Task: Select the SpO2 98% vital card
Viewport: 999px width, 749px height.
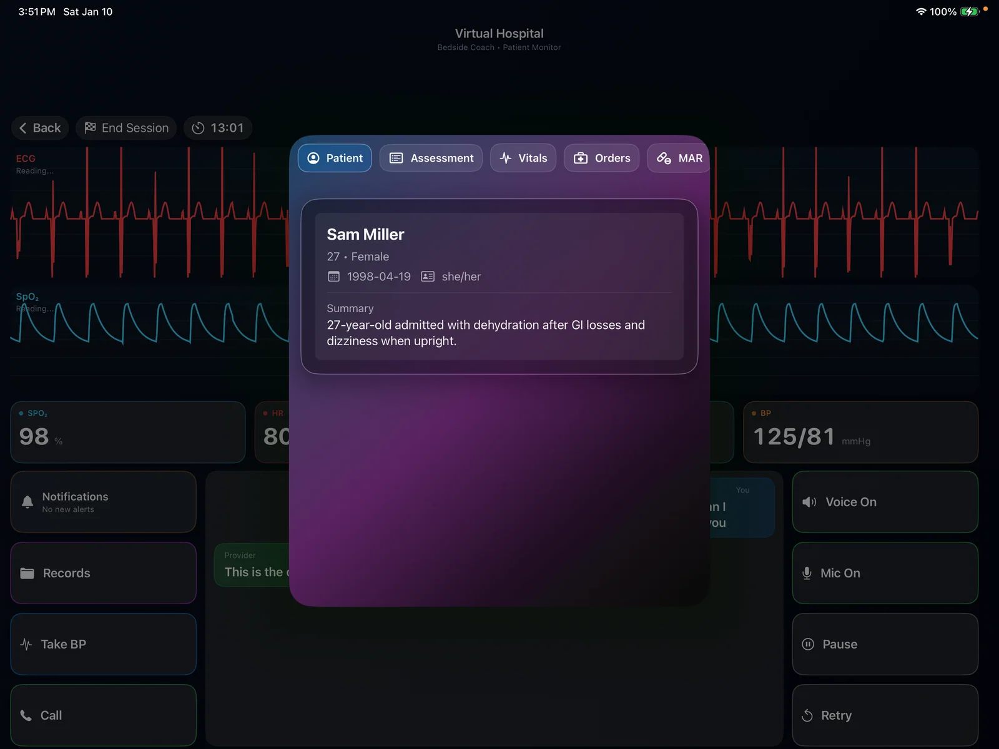Action: pos(128,432)
